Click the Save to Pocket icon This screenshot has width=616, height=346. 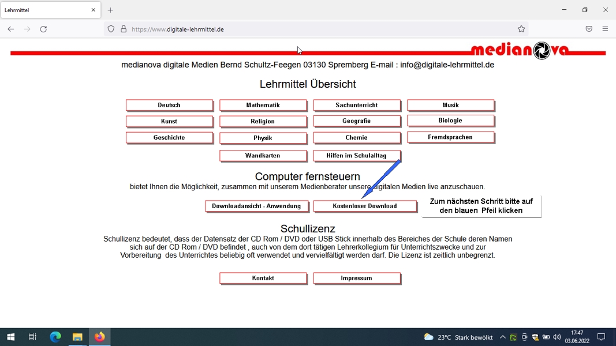589,29
